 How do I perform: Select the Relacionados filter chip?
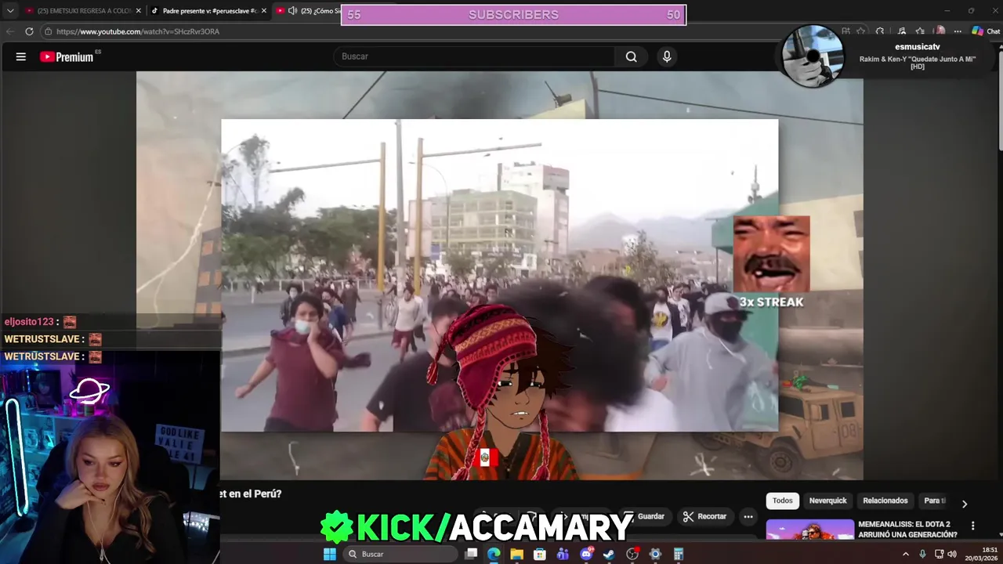[885, 501]
